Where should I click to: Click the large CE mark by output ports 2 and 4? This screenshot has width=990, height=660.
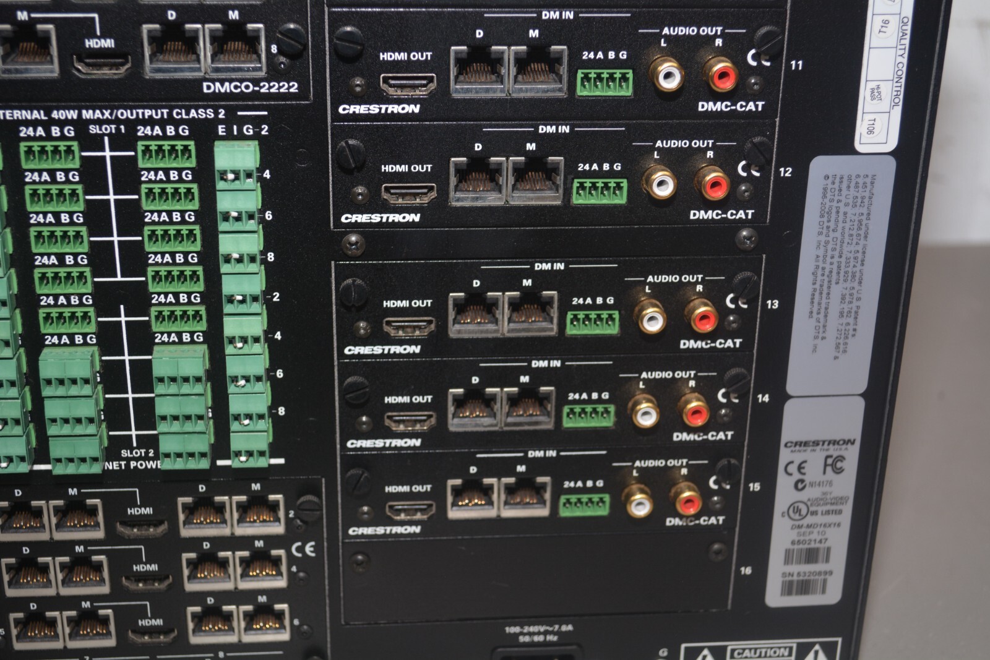click(x=302, y=549)
